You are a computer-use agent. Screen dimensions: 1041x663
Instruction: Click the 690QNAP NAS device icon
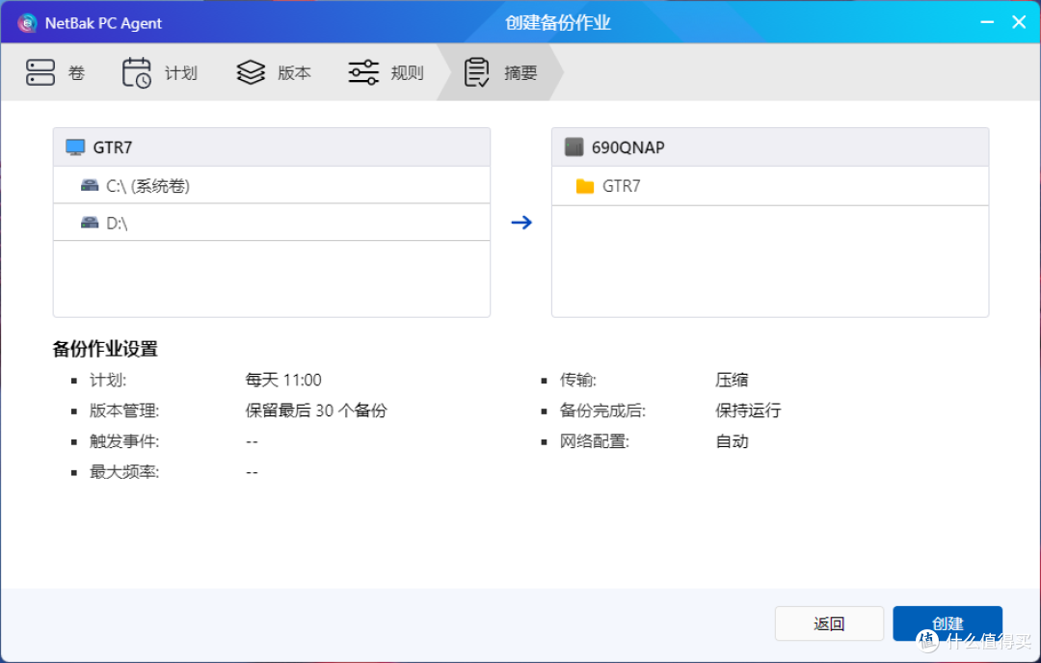(x=574, y=147)
